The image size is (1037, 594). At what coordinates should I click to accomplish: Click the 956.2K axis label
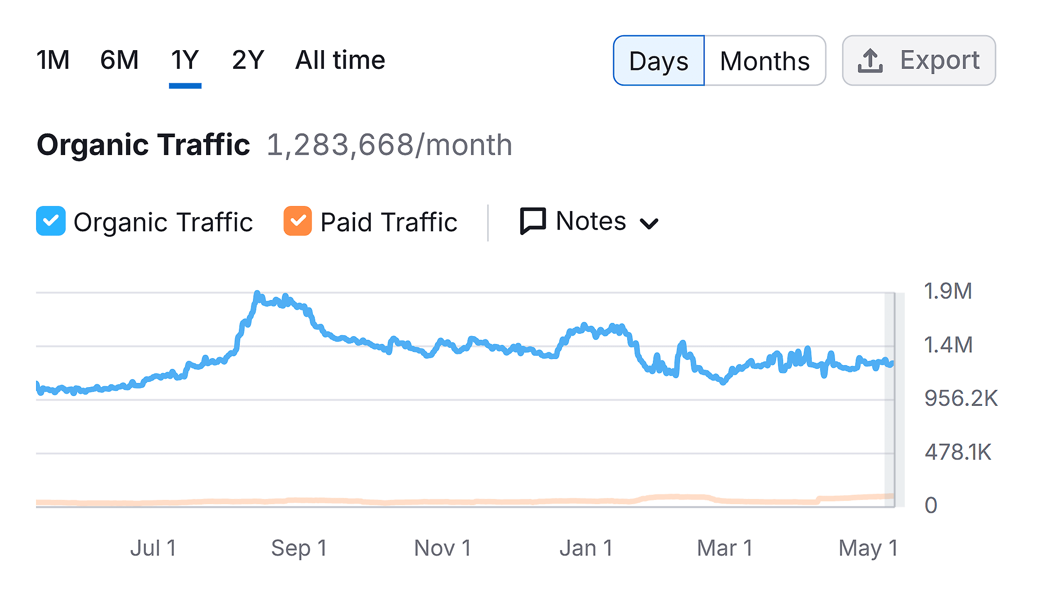pyautogui.click(x=961, y=398)
